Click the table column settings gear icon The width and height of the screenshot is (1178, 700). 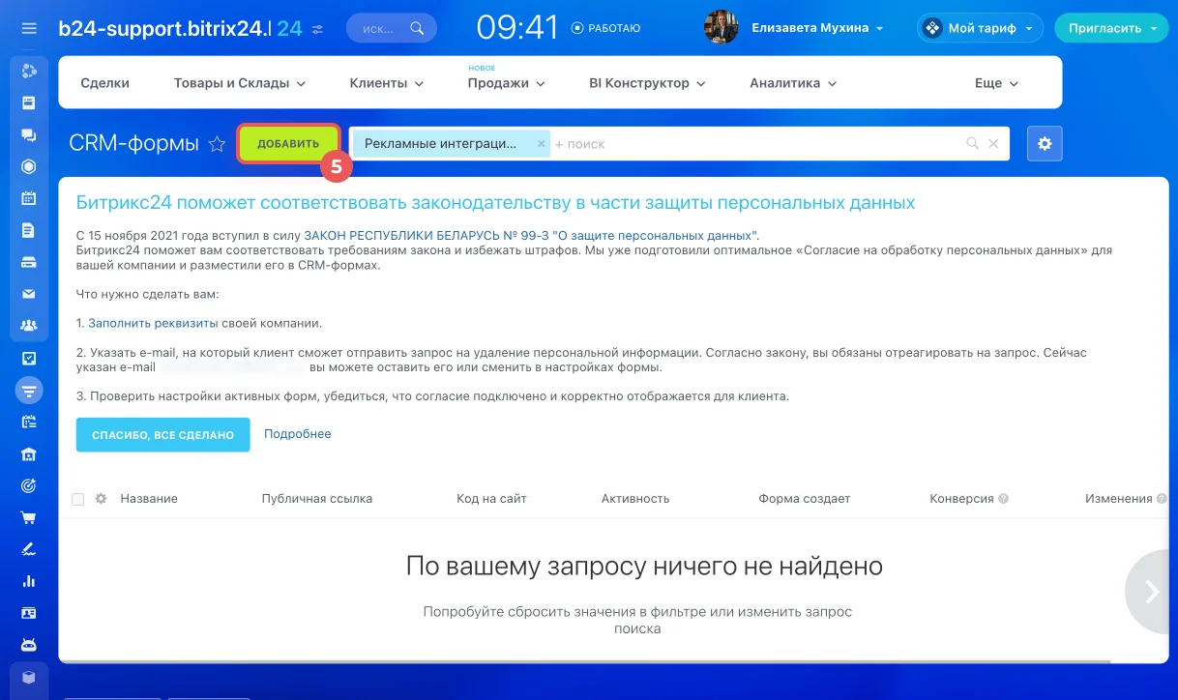point(101,499)
